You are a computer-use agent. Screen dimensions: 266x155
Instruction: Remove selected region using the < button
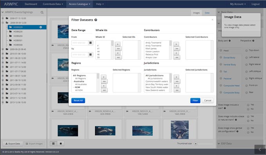pyautogui.click(x=104, y=86)
